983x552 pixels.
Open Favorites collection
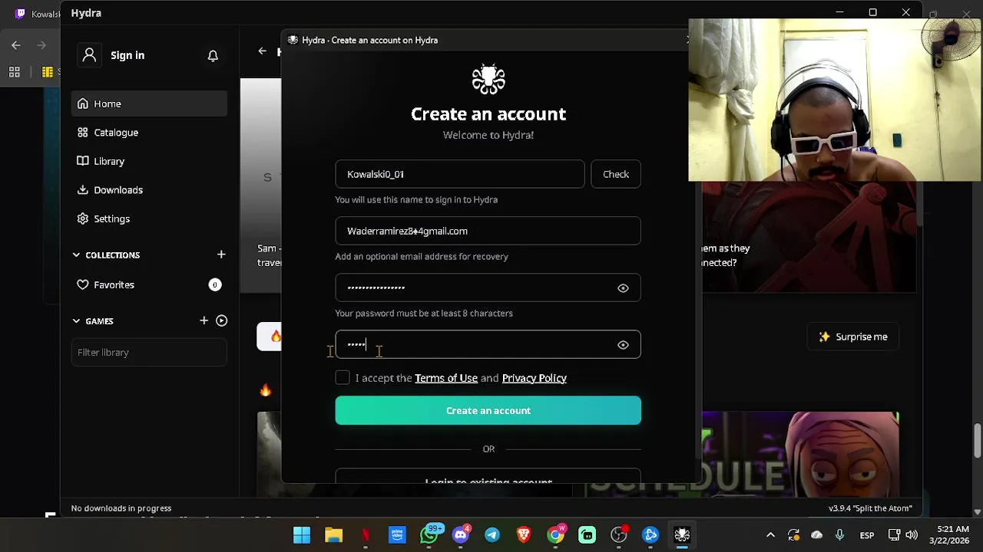coord(149,284)
